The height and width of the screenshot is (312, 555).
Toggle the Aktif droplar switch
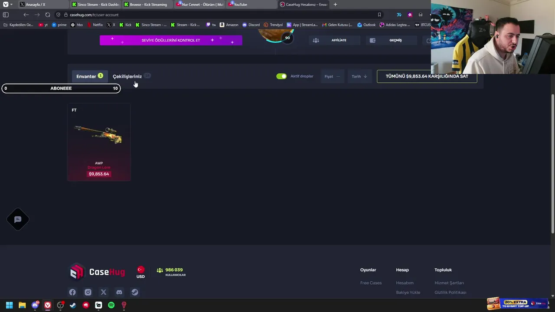pos(281,76)
